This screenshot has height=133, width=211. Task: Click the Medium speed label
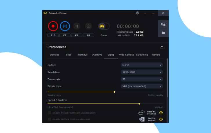[159, 107]
